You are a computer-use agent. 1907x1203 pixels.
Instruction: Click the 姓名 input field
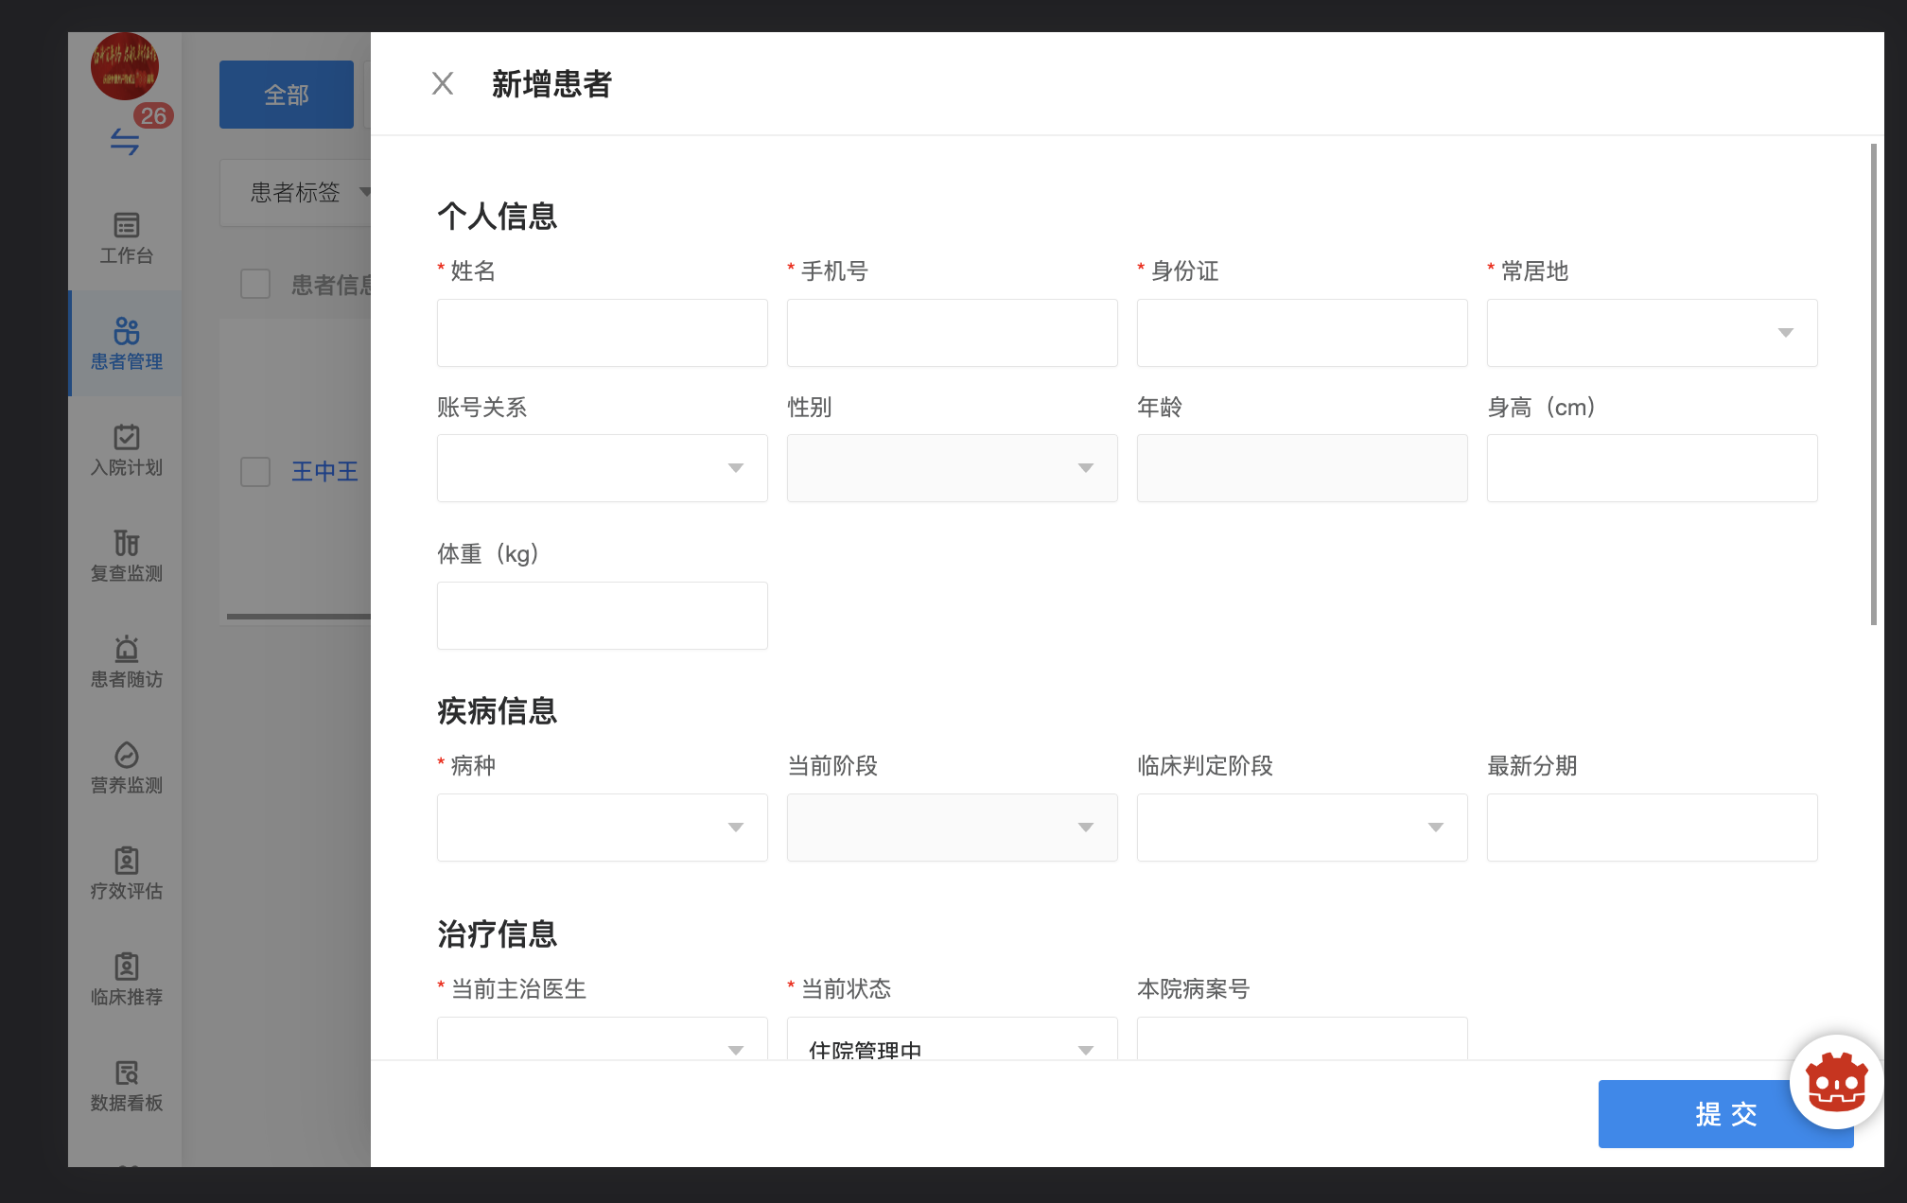coord(603,333)
